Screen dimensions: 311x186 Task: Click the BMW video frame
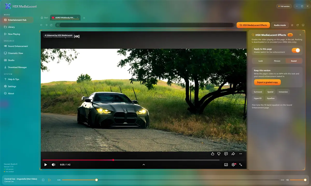point(144,100)
